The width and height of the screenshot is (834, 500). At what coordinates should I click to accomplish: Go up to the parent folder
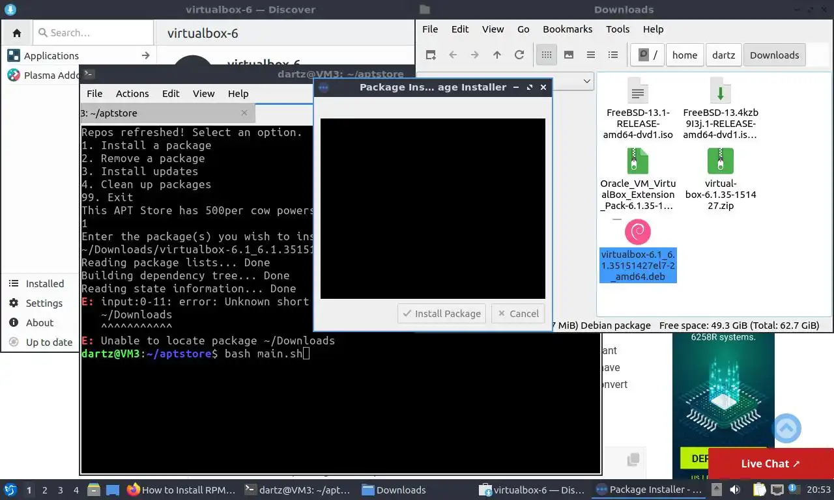497,55
